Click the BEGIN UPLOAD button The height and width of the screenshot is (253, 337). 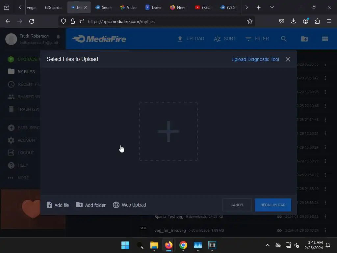pos(273,205)
